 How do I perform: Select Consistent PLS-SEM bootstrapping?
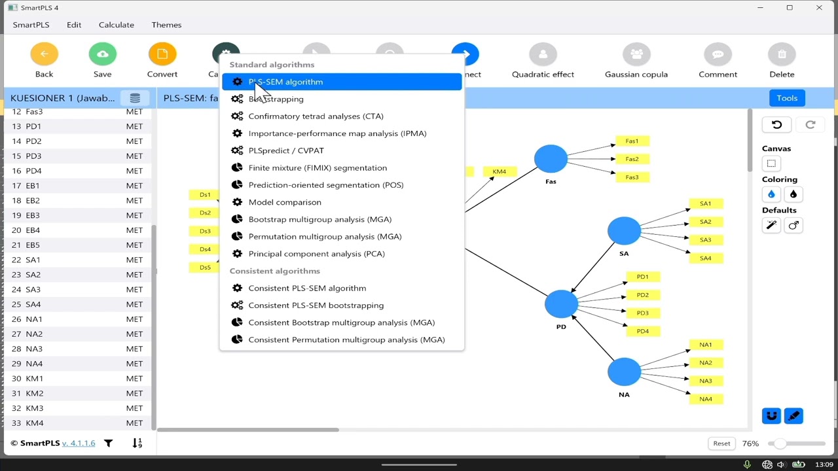(342, 305)
